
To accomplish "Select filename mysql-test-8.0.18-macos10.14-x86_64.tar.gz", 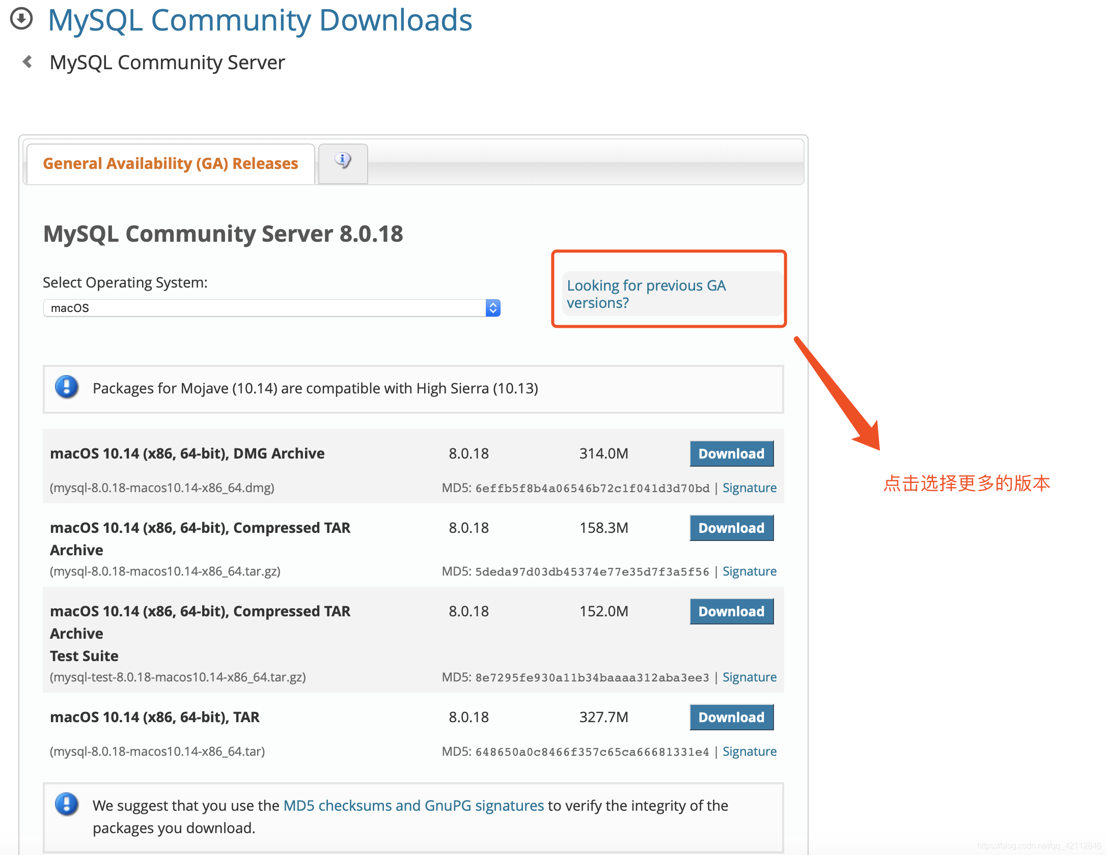I will [x=178, y=677].
